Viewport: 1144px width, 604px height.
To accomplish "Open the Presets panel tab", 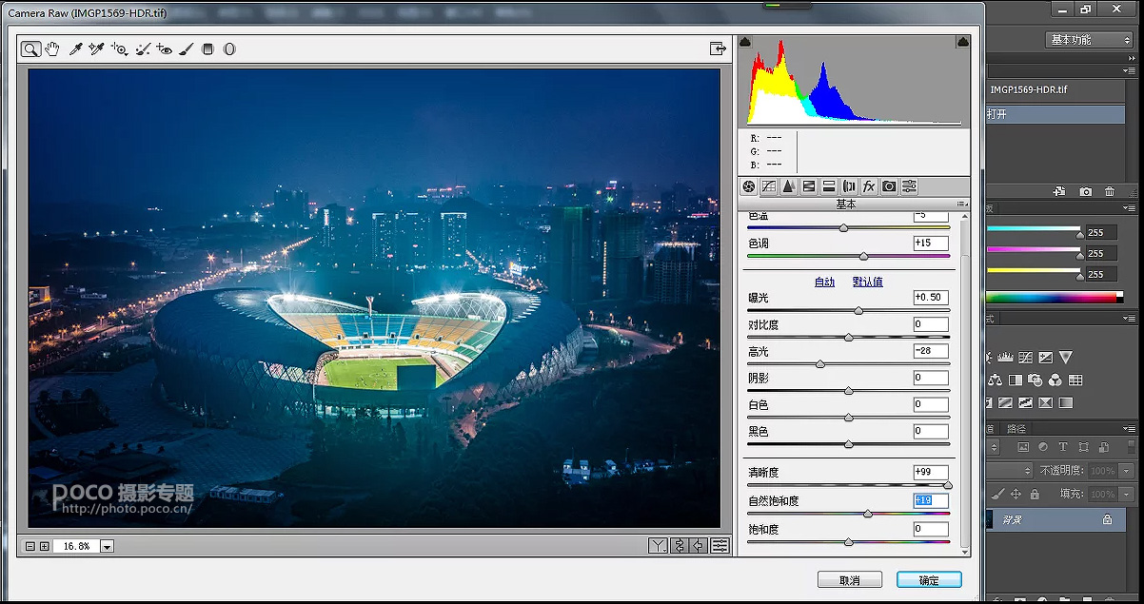I will click(909, 186).
